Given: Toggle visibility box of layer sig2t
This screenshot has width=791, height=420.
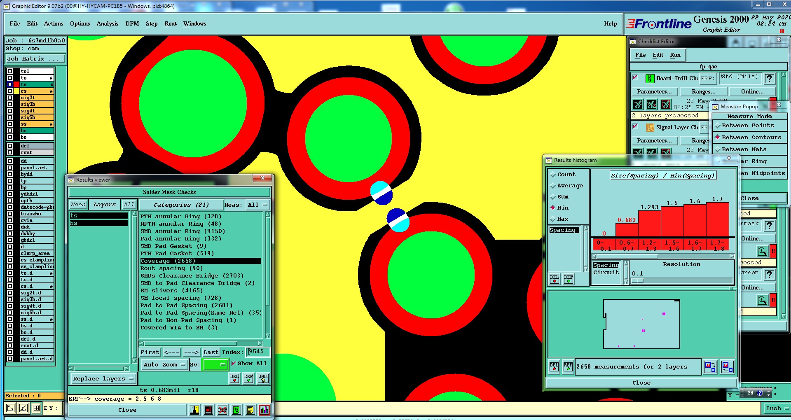Looking at the screenshot, I should (10, 98).
